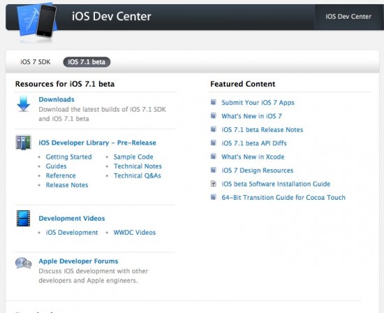Click document icon beside Submit Your iOS 7 Apps

[x=214, y=102]
